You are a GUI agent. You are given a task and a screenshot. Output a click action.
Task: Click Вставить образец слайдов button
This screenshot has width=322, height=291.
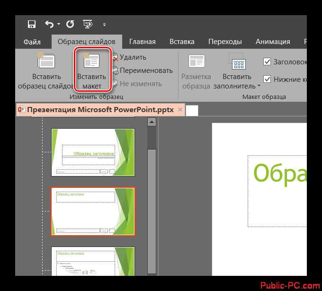(45, 71)
